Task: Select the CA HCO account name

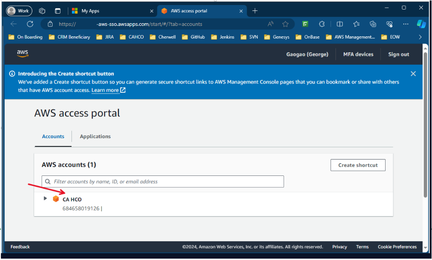Action: pyautogui.click(x=72, y=200)
